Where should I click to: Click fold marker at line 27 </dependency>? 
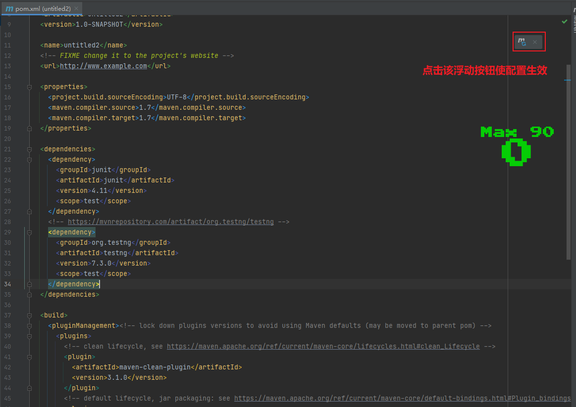(x=29, y=212)
